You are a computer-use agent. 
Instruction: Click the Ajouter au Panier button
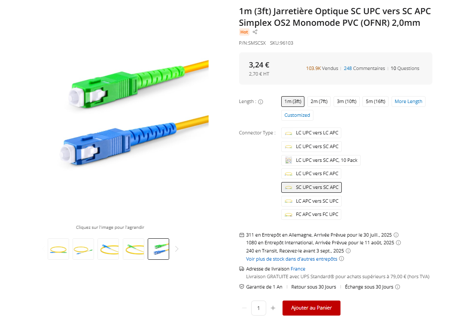click(x=311, y=308)
